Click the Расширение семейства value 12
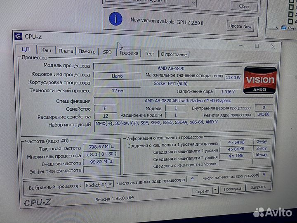Viewport: 297px width, 223px height. coord(105,116)
